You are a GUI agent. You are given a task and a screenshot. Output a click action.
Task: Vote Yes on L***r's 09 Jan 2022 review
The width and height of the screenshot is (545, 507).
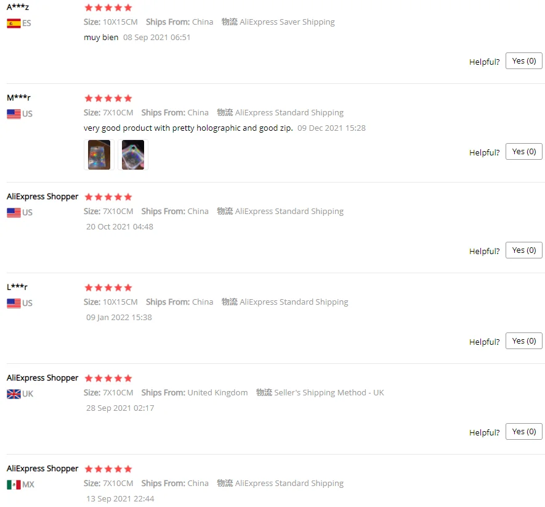pos(524,340)
